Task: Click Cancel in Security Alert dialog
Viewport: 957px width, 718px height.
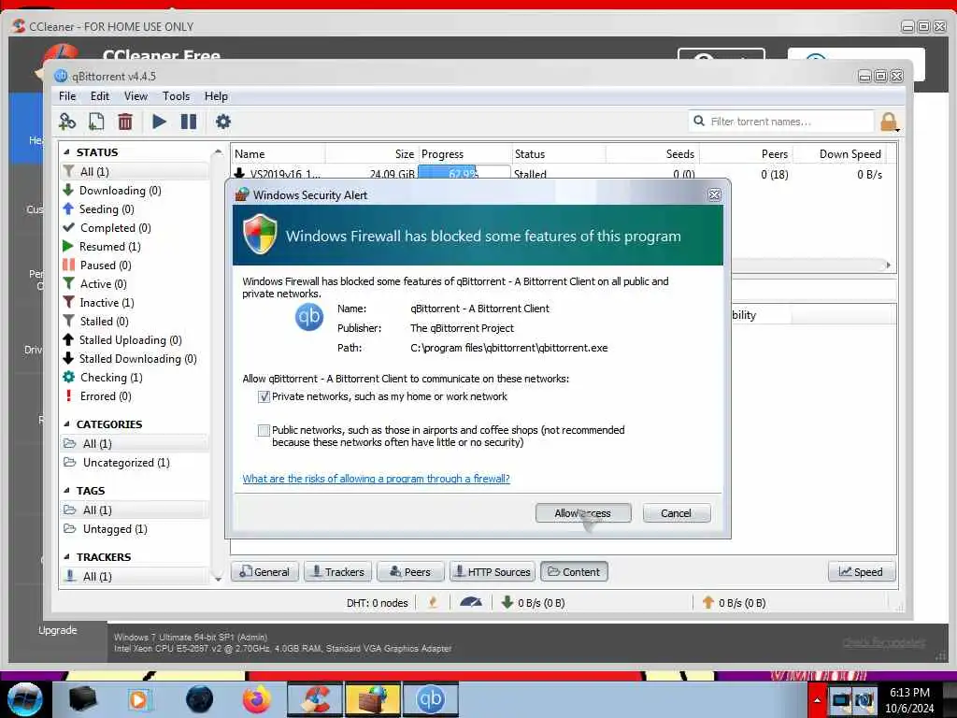Action: 677,513
